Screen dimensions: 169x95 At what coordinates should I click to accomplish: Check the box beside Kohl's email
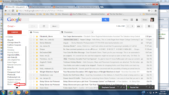tap(31, 65)
